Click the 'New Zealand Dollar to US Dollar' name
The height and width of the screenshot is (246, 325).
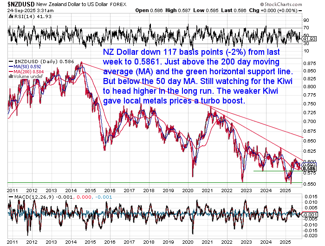click(x=72, y=4)
